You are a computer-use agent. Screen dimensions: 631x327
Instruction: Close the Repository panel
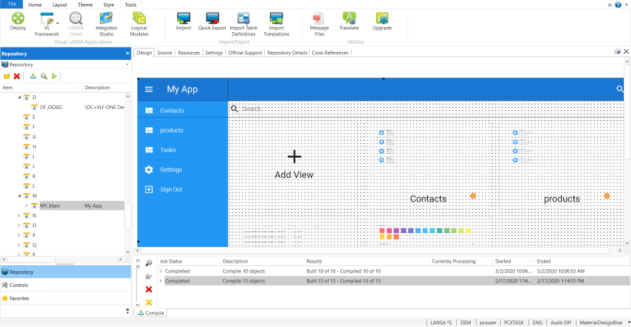coord(128,53)
